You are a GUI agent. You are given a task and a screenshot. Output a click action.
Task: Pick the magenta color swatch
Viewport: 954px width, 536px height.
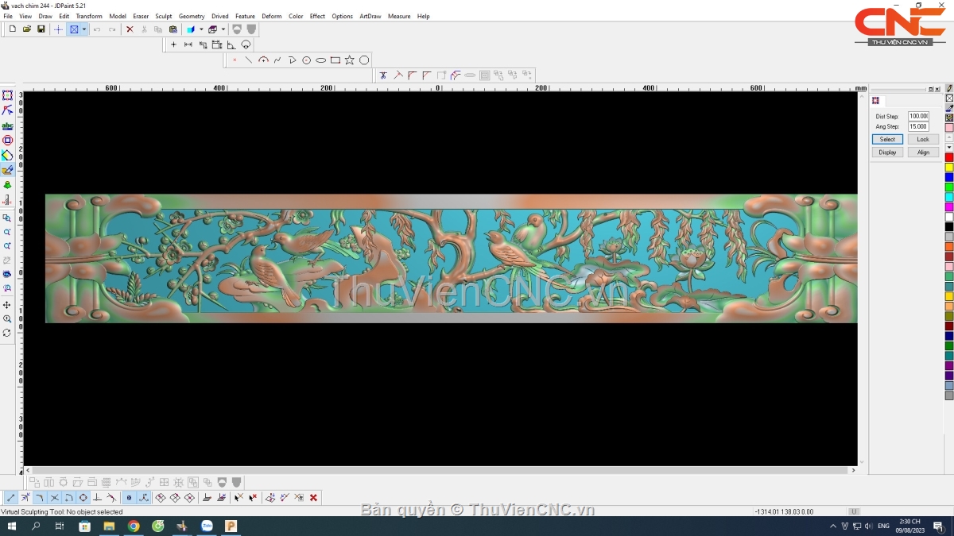(x=949, y=206)
